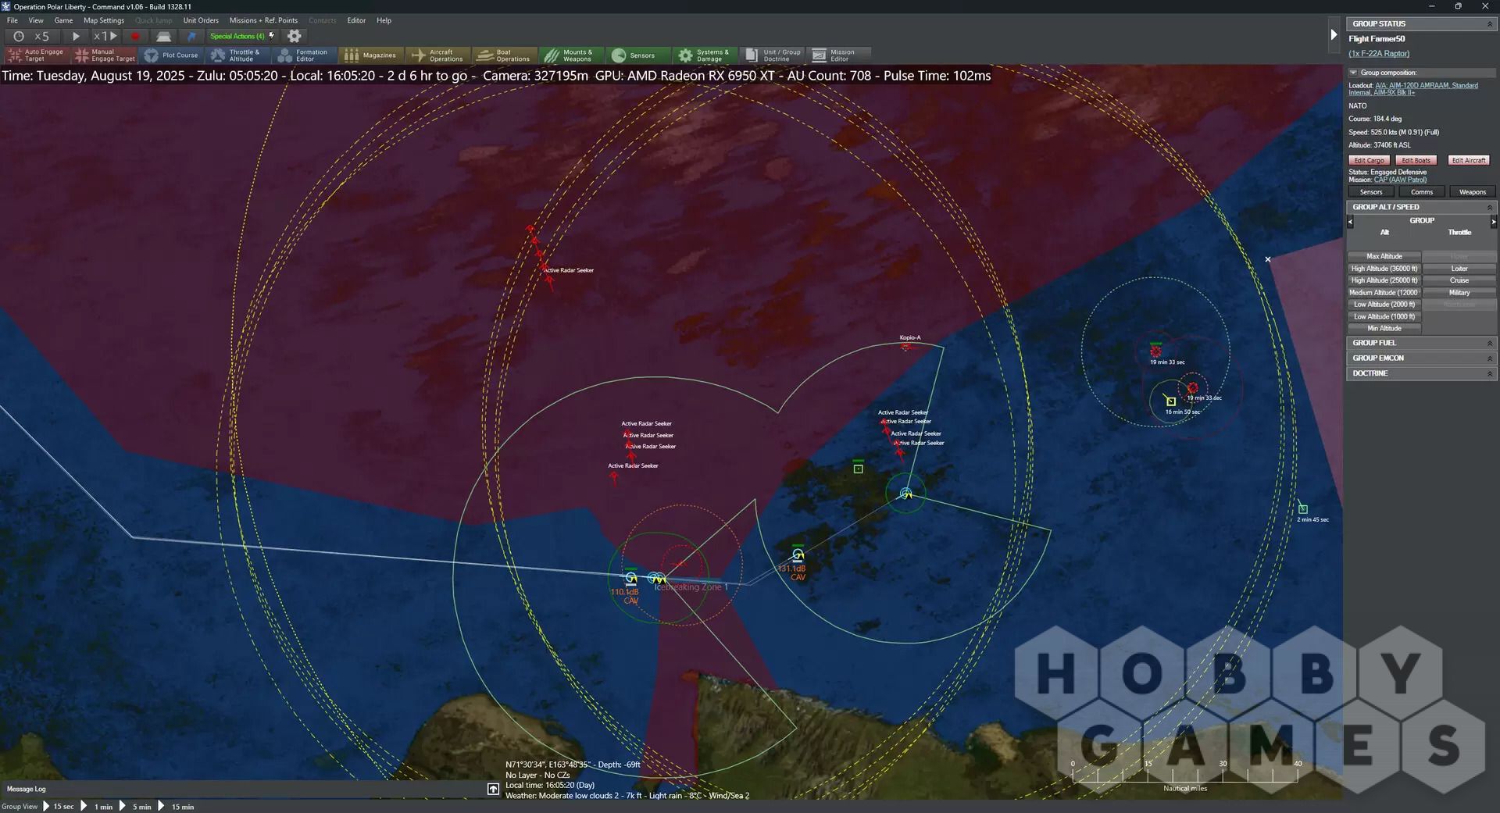The width and height of the screenshot is (1500, 813).
Task: Select Medium Altitude (12000
Action: (x=1384, y=293)
